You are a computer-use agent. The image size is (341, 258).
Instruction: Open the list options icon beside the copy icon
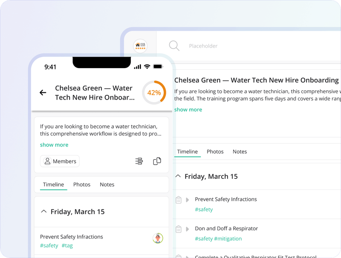point(139,161)
